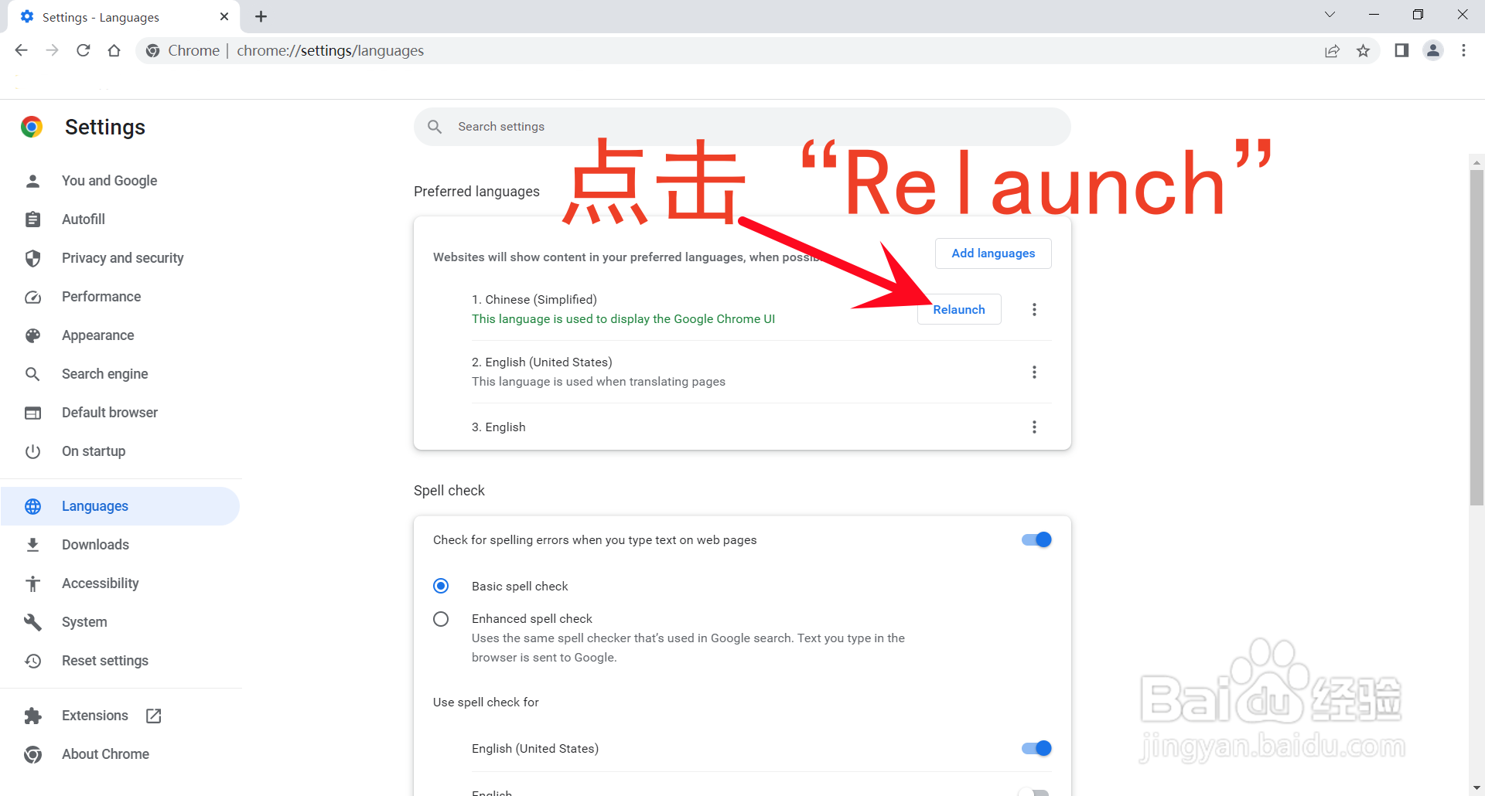
Task: Open Default browser settings
Action: click(120, 413)
